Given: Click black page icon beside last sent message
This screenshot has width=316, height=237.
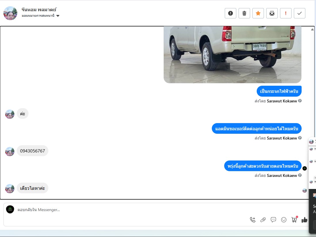Looking at the screenshot, I should (304, 168).
